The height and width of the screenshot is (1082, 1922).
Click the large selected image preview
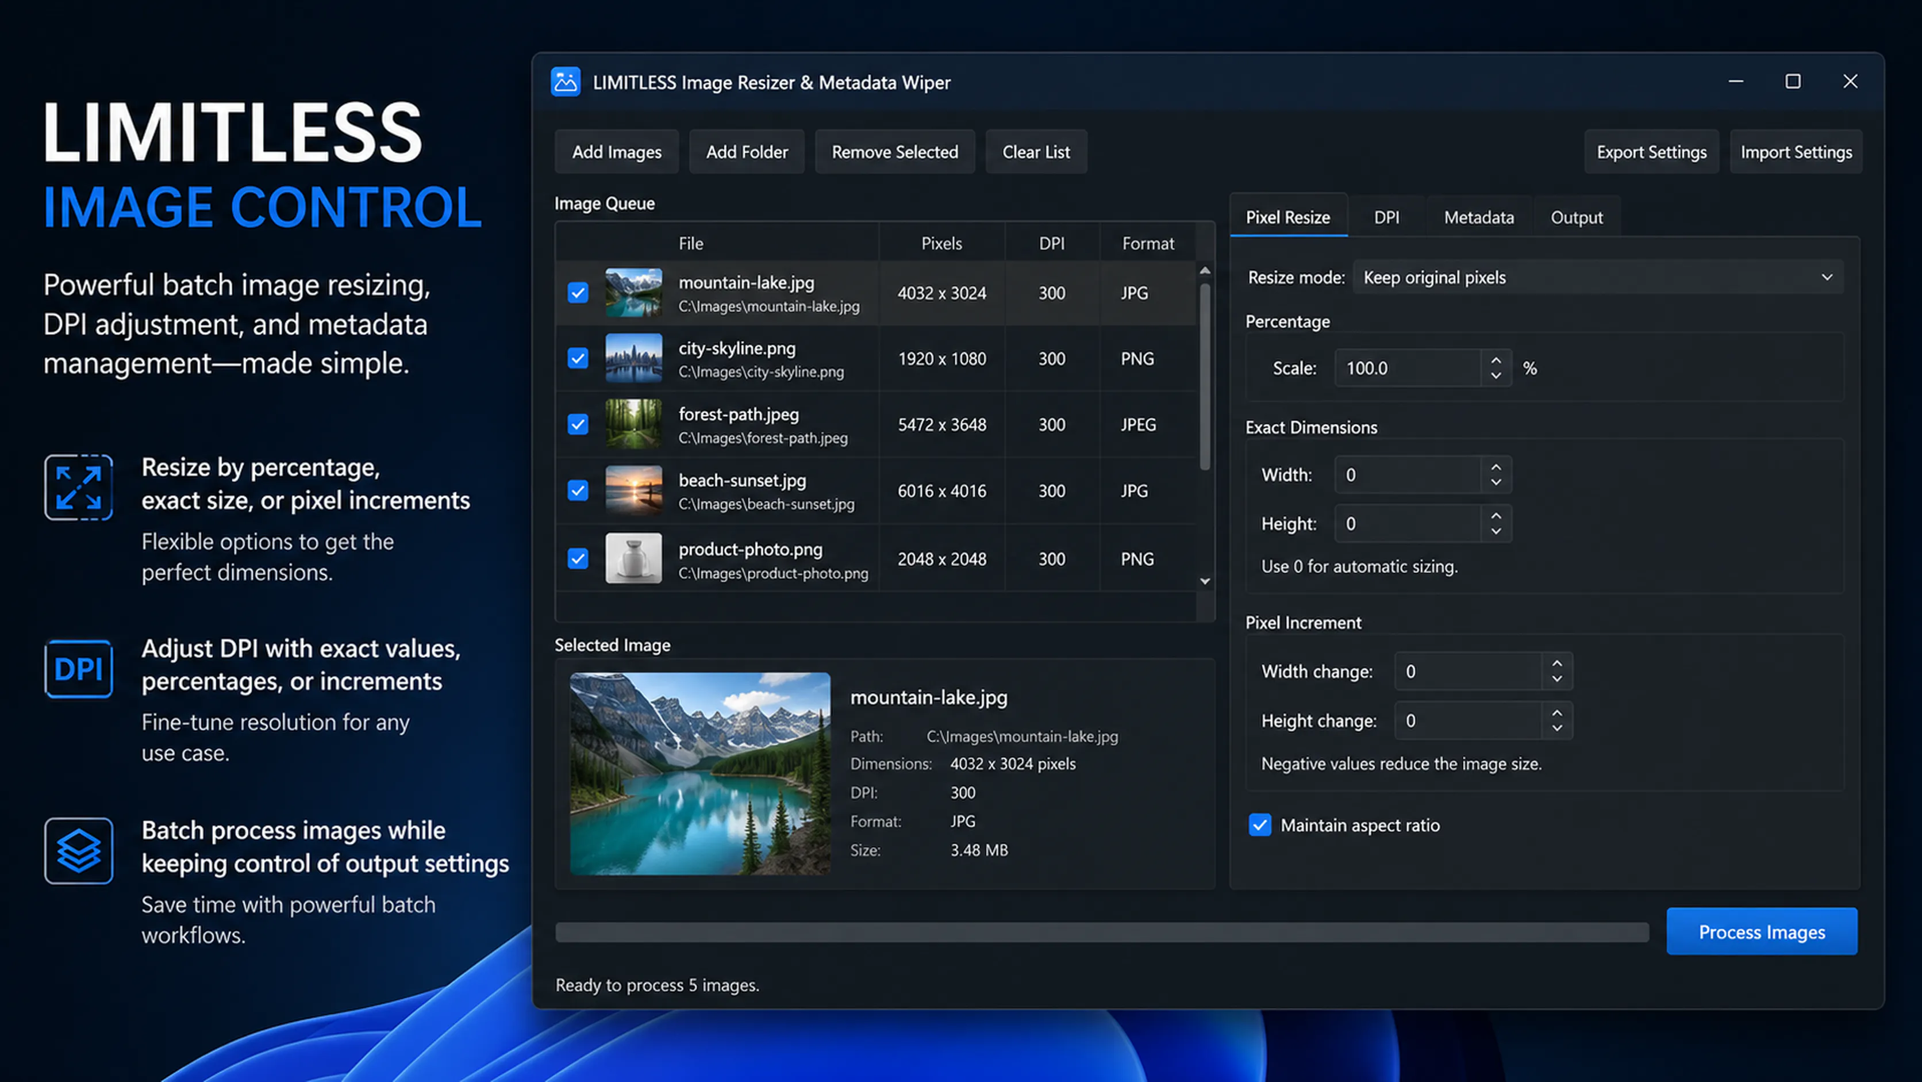700,774
